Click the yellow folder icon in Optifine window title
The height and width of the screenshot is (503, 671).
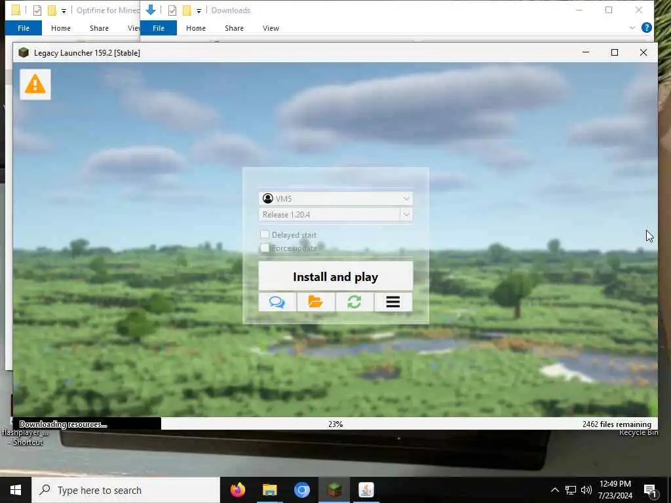click(16, 10)
